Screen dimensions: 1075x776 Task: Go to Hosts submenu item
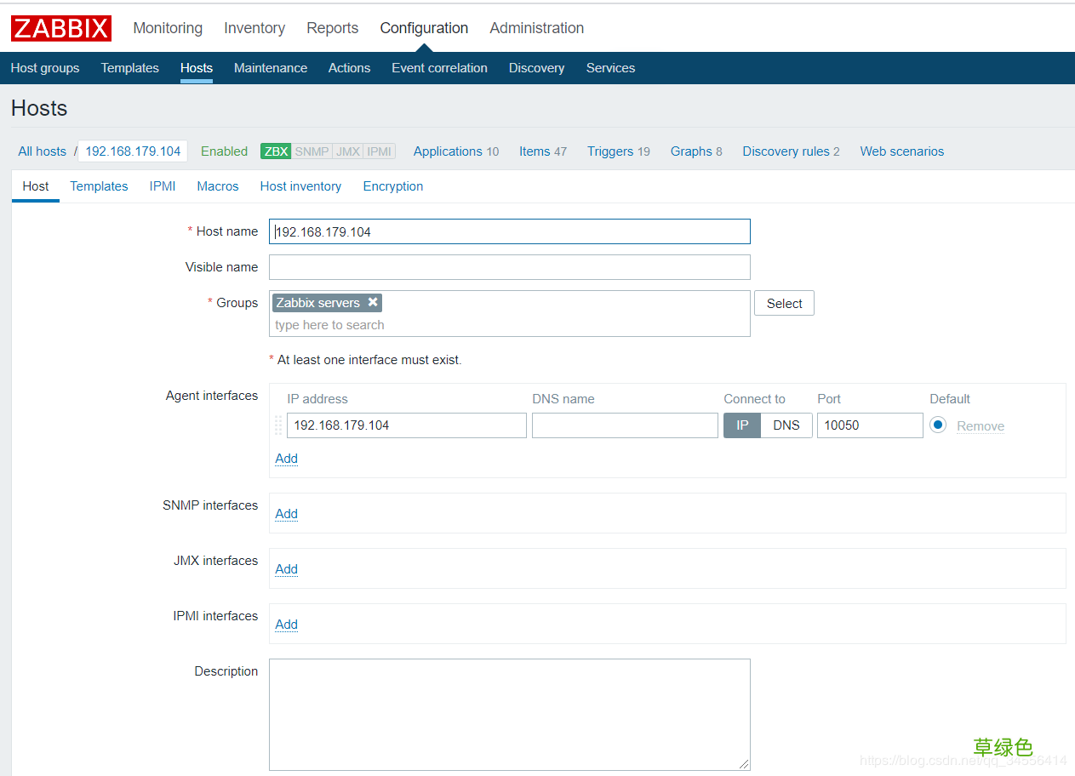click(x=197, y=68)
